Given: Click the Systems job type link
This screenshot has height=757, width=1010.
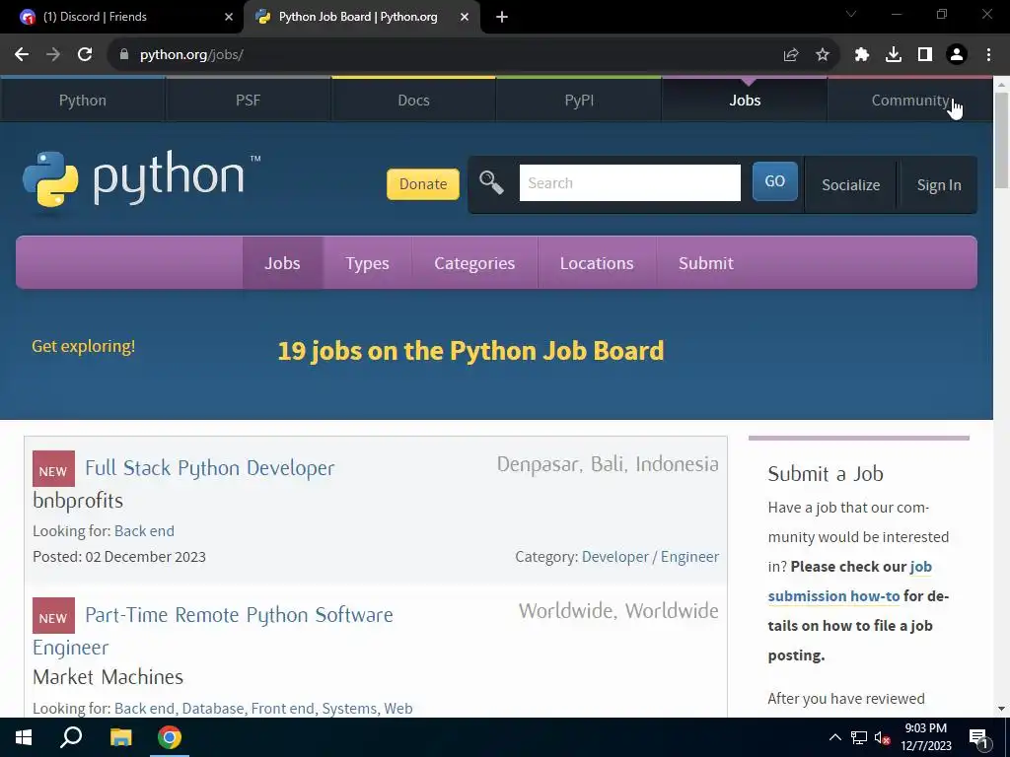Looking at the screenshot, I should click(x=349, y=708).
